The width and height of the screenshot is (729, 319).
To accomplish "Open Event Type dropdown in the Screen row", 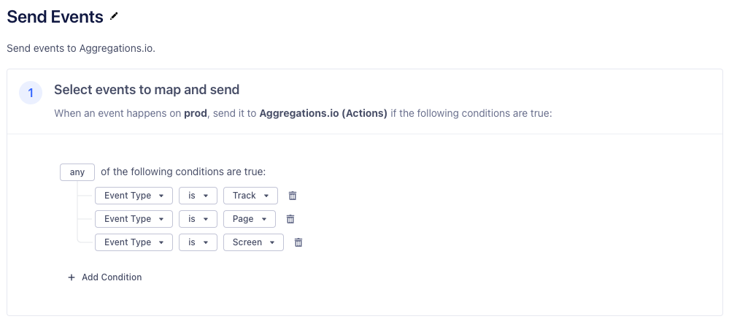I will tap(134, 242).
